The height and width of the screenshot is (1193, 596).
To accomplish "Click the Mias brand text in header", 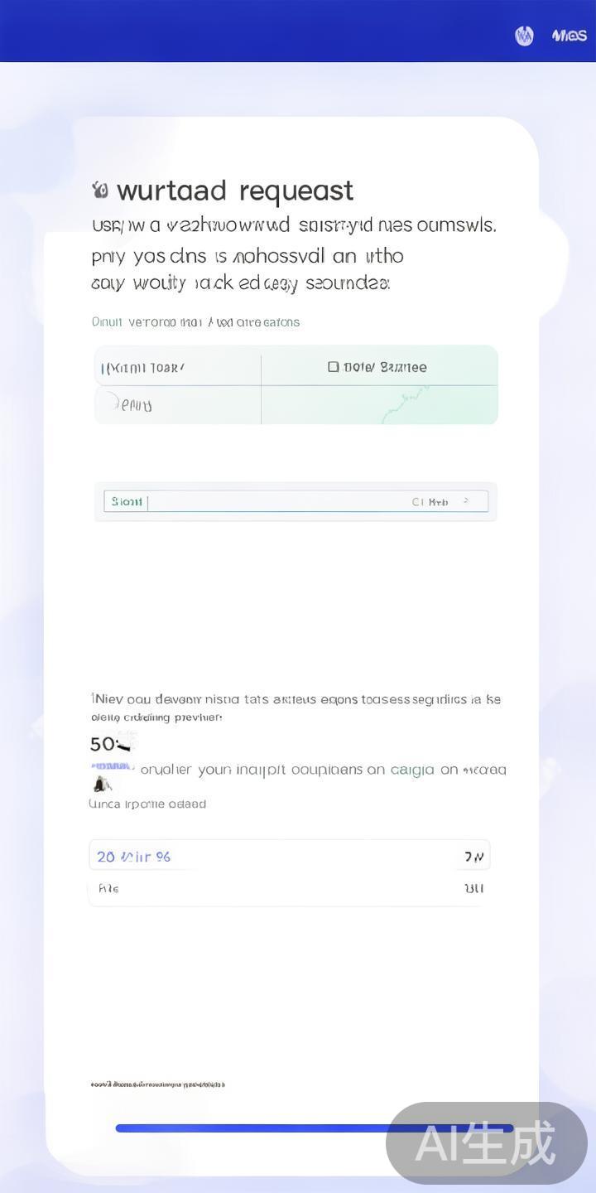I will [x=570, y=36].
